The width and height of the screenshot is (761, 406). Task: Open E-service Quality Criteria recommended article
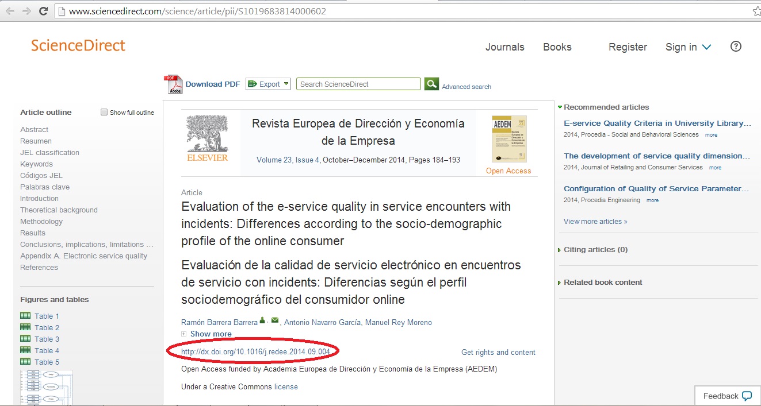657,123
